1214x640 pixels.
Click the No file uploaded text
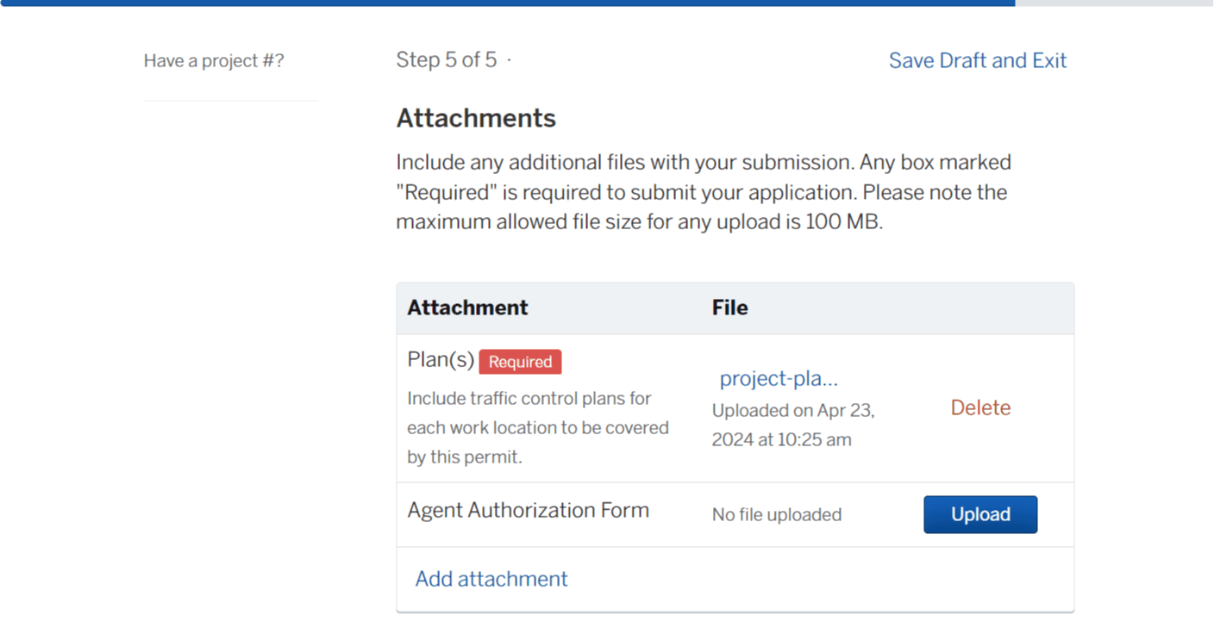(776, 514)
